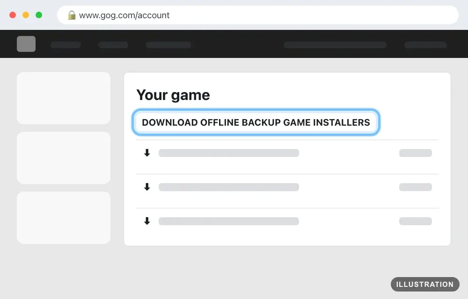Click the yellow minimize window button
Screen dimensions: 468x299
[x=26, y=15]
